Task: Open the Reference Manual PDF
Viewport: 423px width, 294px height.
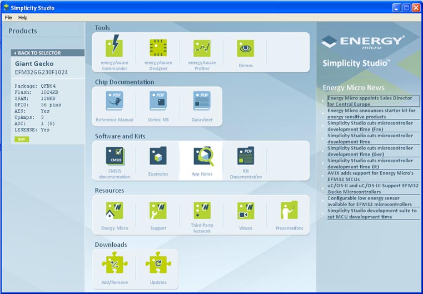Action: click(115, 107)
